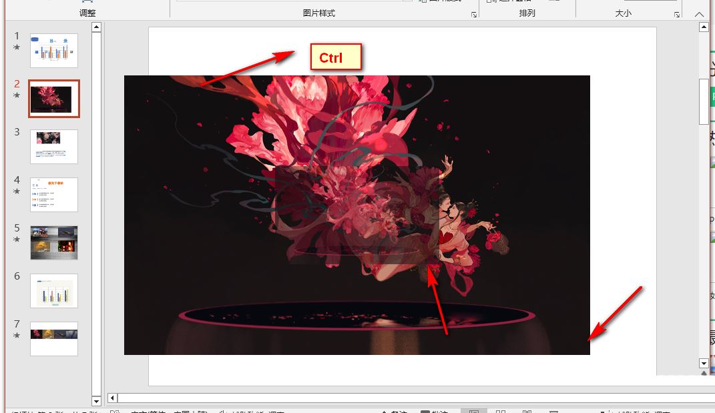The image size is (715, 413).
Task: Open slide 4 with the orange title
Action: coord(54,194)
